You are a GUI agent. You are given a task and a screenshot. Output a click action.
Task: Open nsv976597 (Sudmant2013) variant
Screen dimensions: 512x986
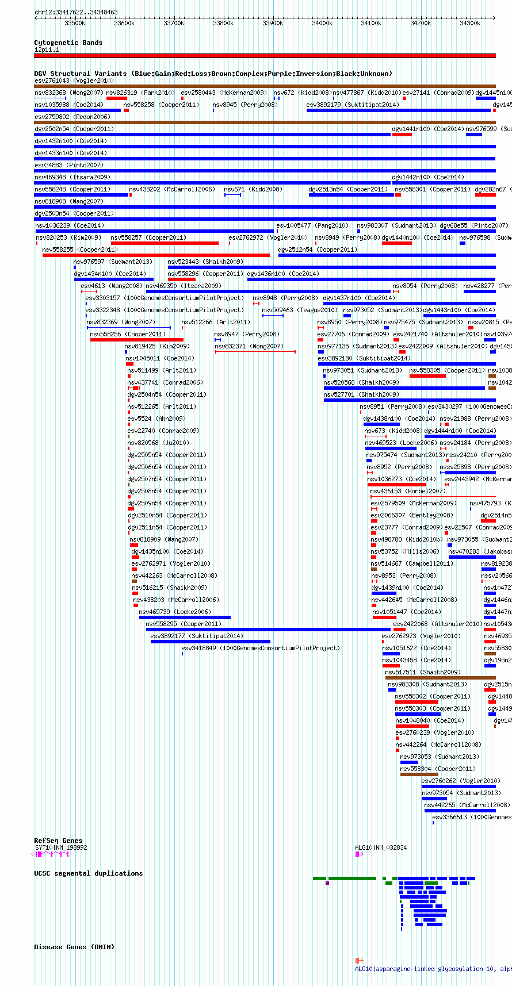(x=113, y=262)
